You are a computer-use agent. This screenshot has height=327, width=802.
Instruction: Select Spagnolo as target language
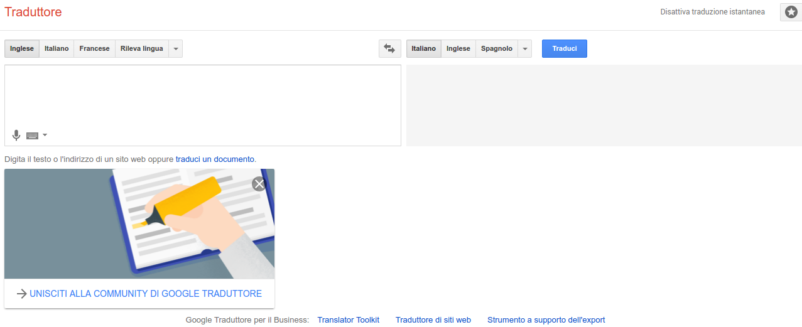tap(497, 48)
